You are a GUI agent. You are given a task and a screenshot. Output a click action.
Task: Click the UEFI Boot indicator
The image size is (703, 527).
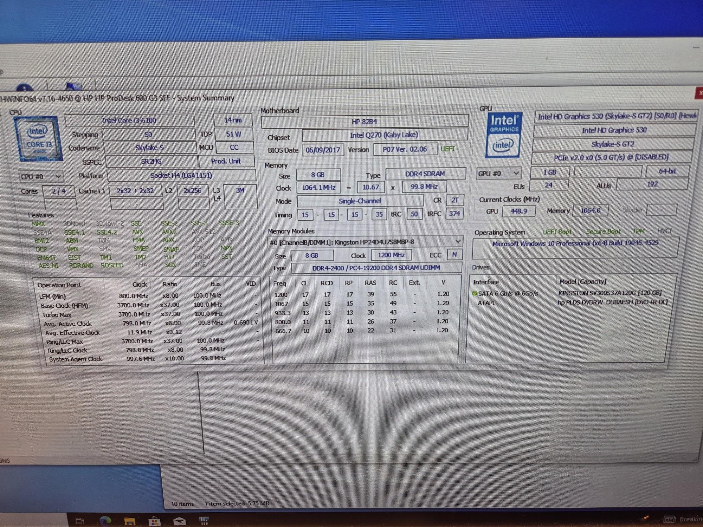[557, 232]
